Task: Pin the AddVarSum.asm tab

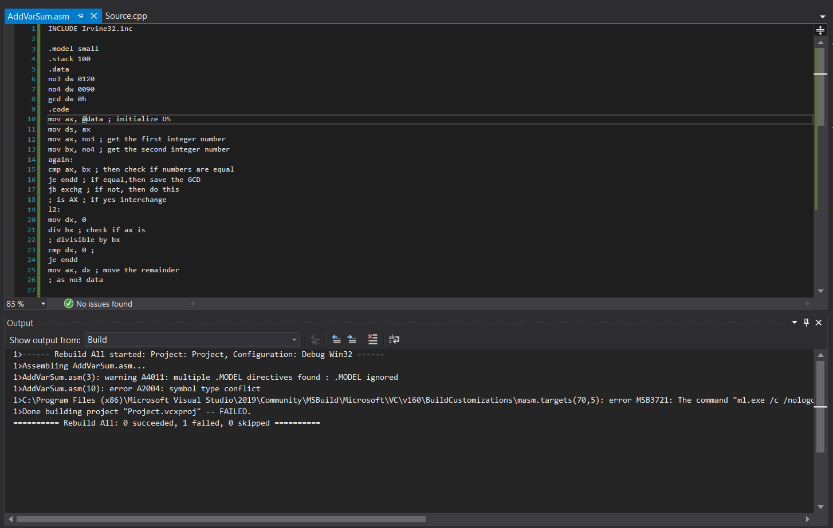Action: [x=81, y=16]
